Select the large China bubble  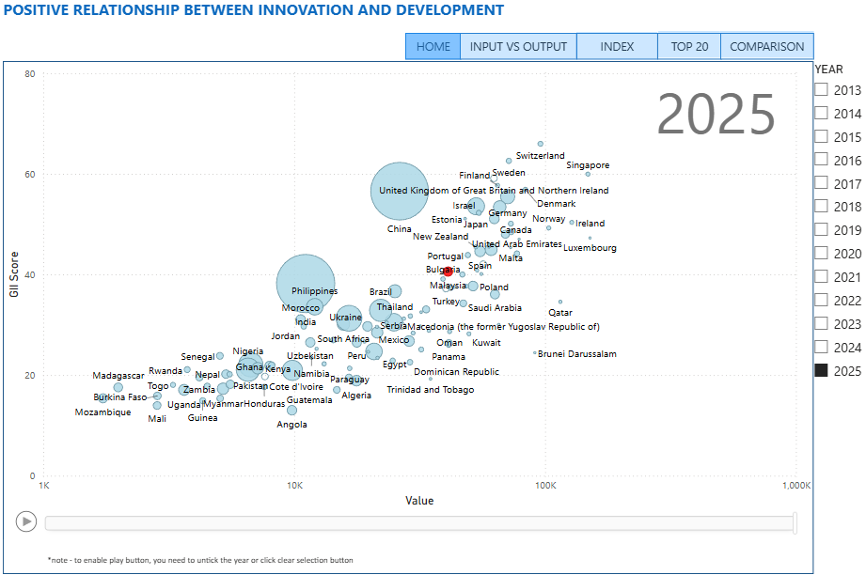tap(400, 192)
